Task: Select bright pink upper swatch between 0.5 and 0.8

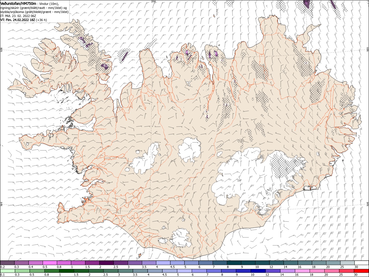Action: coord(50,263)
